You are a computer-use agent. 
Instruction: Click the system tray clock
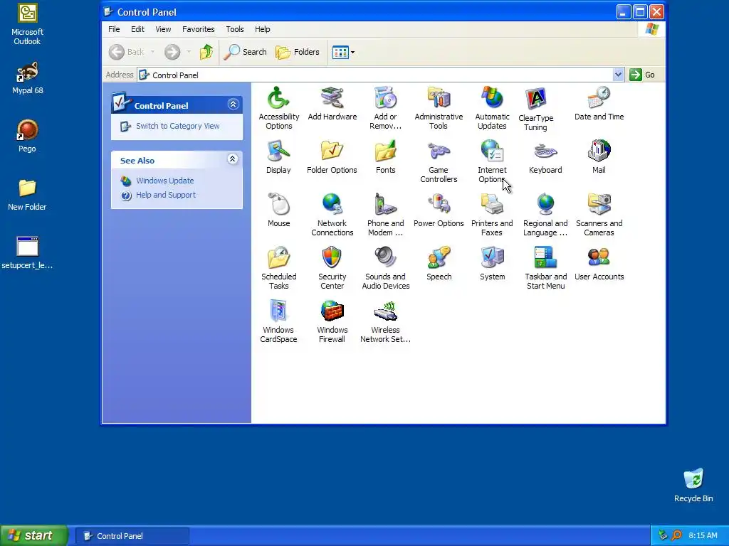pyautogui.click(x=703, y=535)
